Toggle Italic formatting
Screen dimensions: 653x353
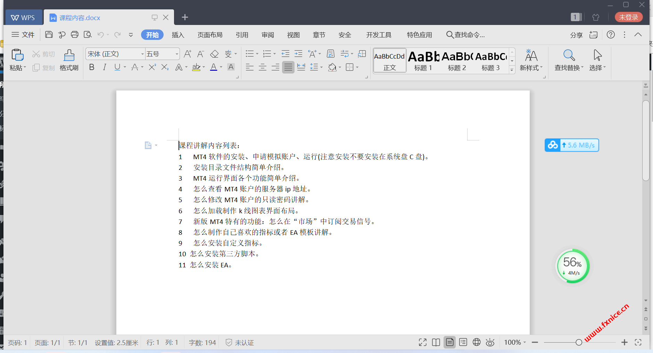(x=105, y=67)
